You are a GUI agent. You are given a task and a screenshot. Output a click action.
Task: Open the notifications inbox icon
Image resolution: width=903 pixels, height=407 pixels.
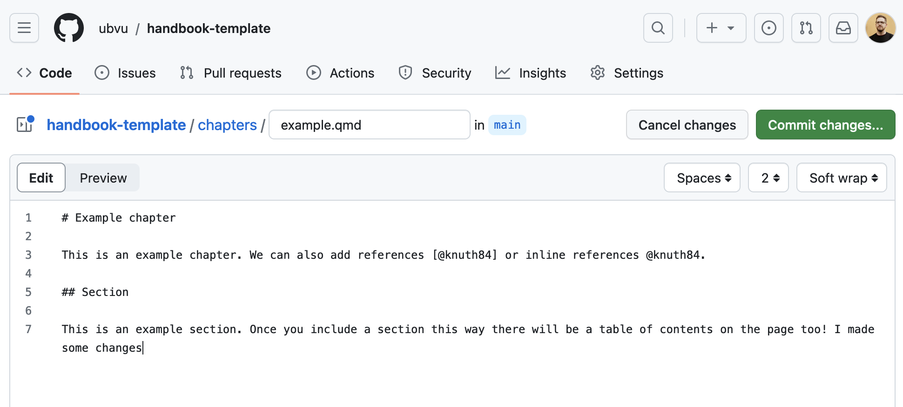tap(843, 28)
